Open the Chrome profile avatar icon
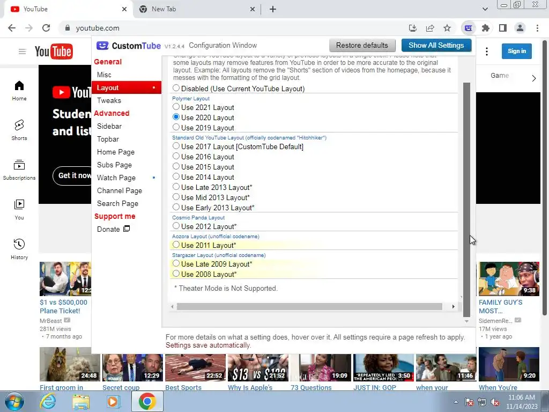 point(520,28)
